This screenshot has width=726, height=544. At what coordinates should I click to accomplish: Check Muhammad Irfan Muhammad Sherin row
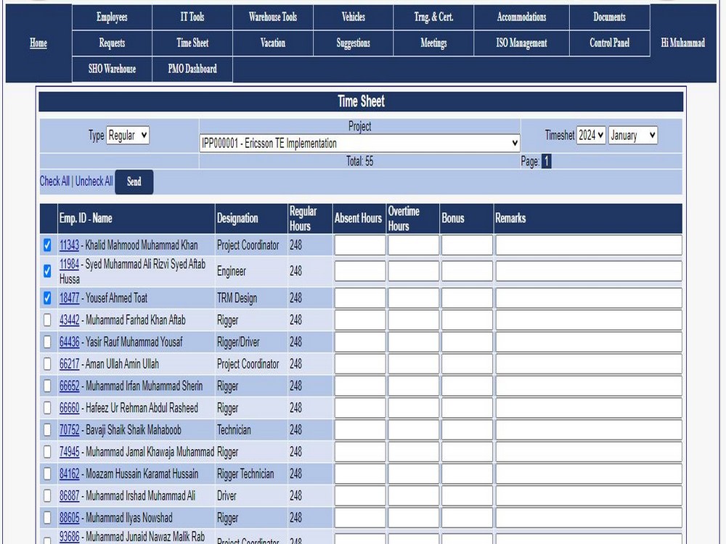click(x=47, y=386)
